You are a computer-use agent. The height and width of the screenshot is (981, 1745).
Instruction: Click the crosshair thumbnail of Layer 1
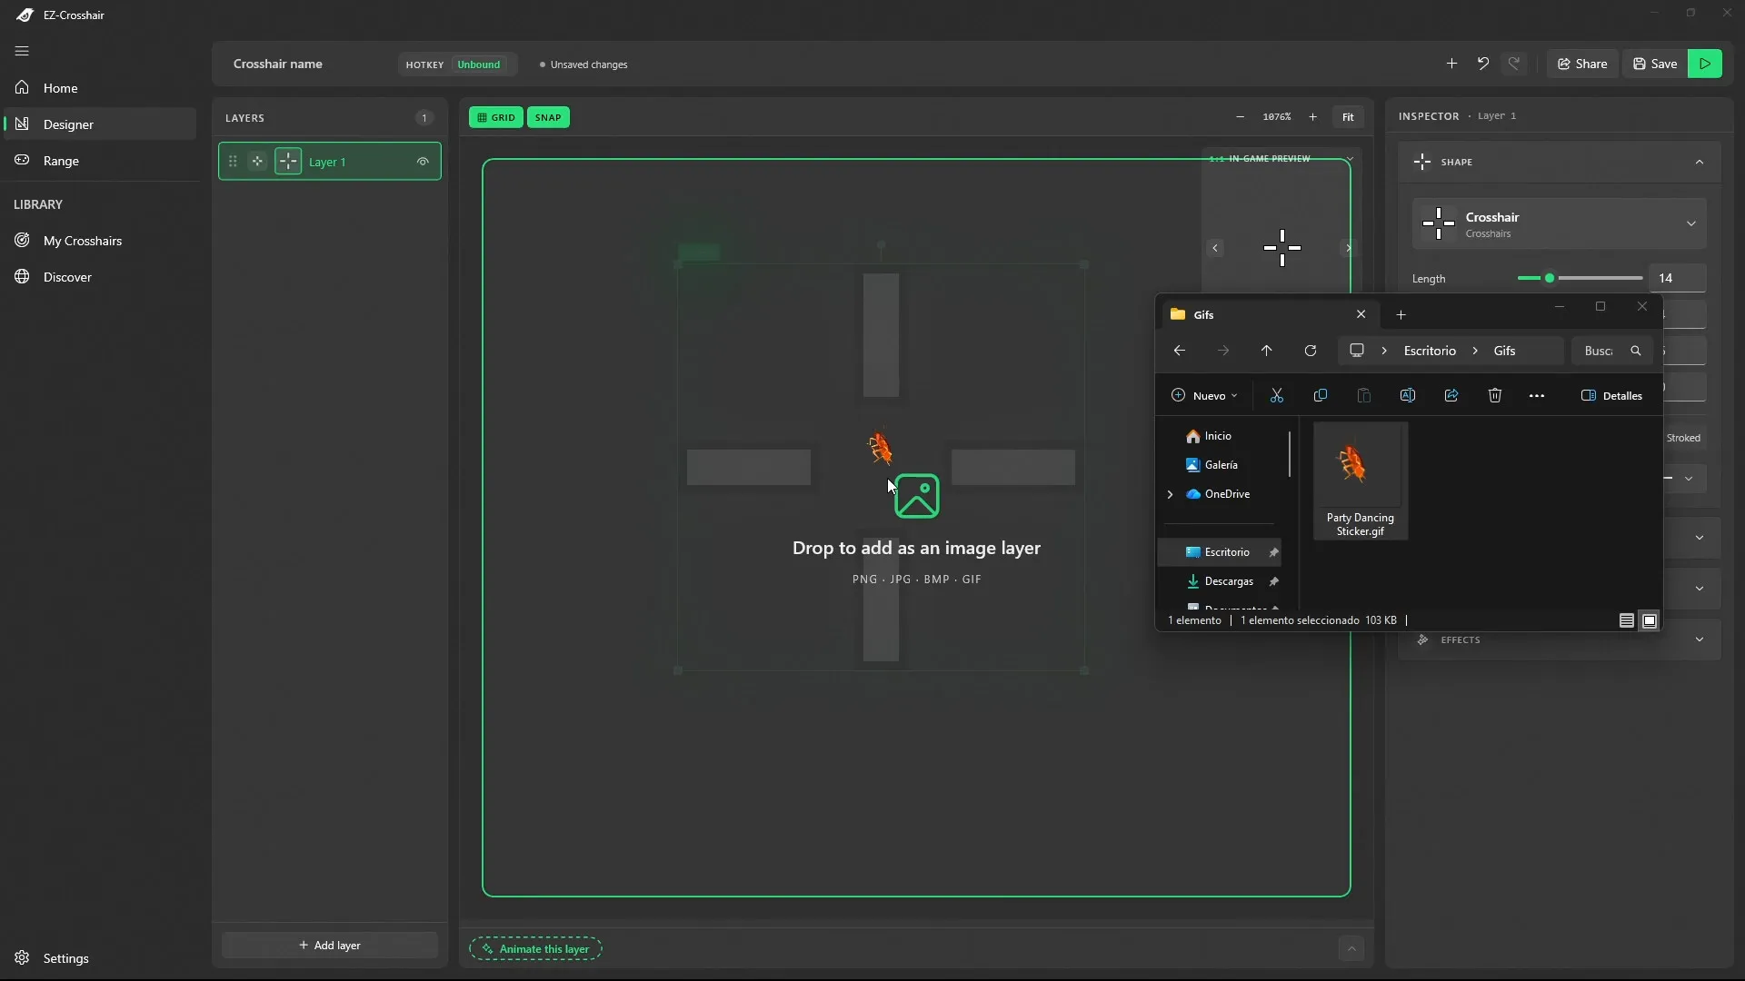tap(288, 162)
